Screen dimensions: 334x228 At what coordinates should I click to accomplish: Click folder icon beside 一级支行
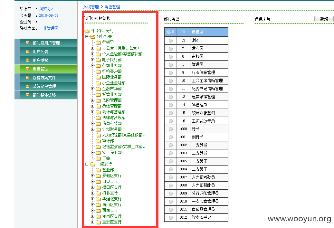coord(93,164)
